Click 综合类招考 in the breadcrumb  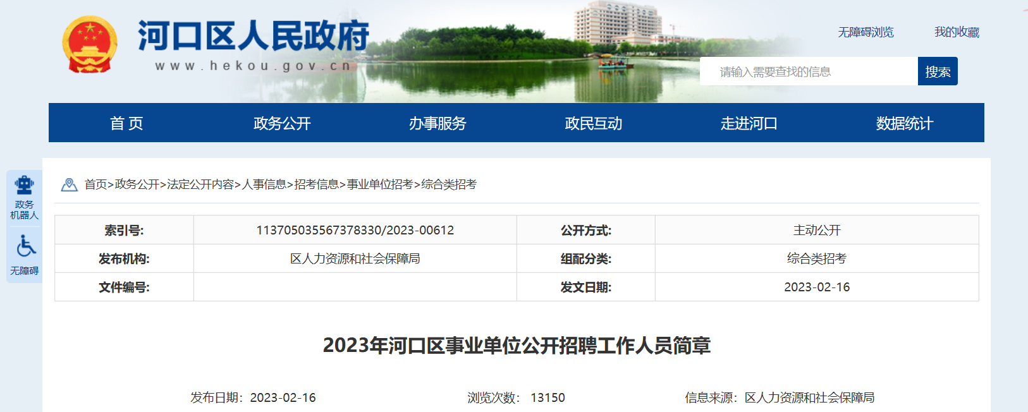point(449,185)
